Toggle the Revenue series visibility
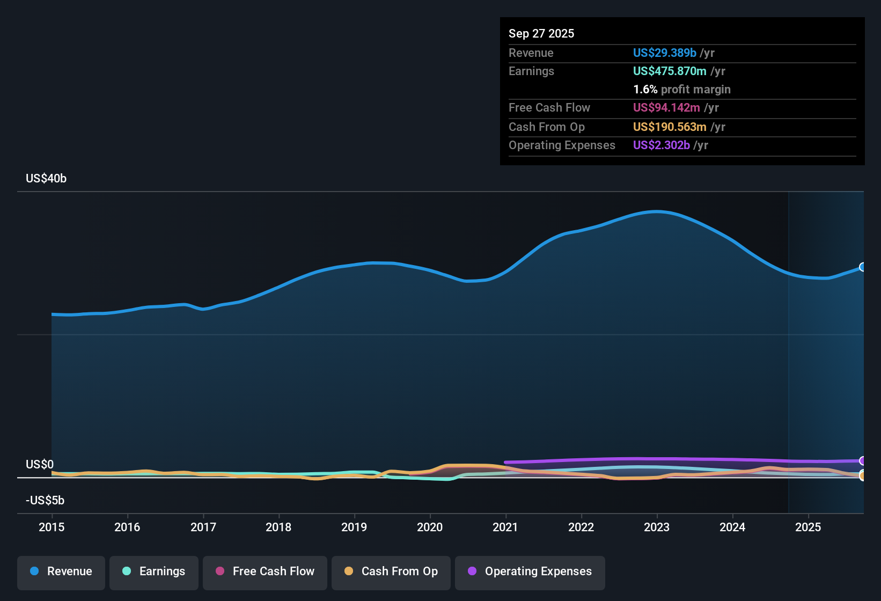The width and height of the screenshot is (881, 601). (x=61, y=571)
